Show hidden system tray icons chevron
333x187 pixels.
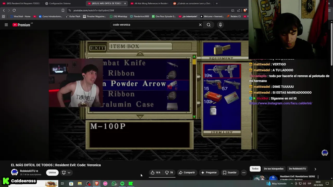click(292, 184)
